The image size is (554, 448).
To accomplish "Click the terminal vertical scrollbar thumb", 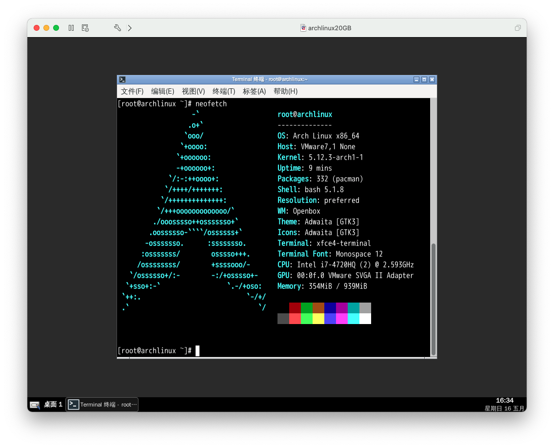I will 433,300.
